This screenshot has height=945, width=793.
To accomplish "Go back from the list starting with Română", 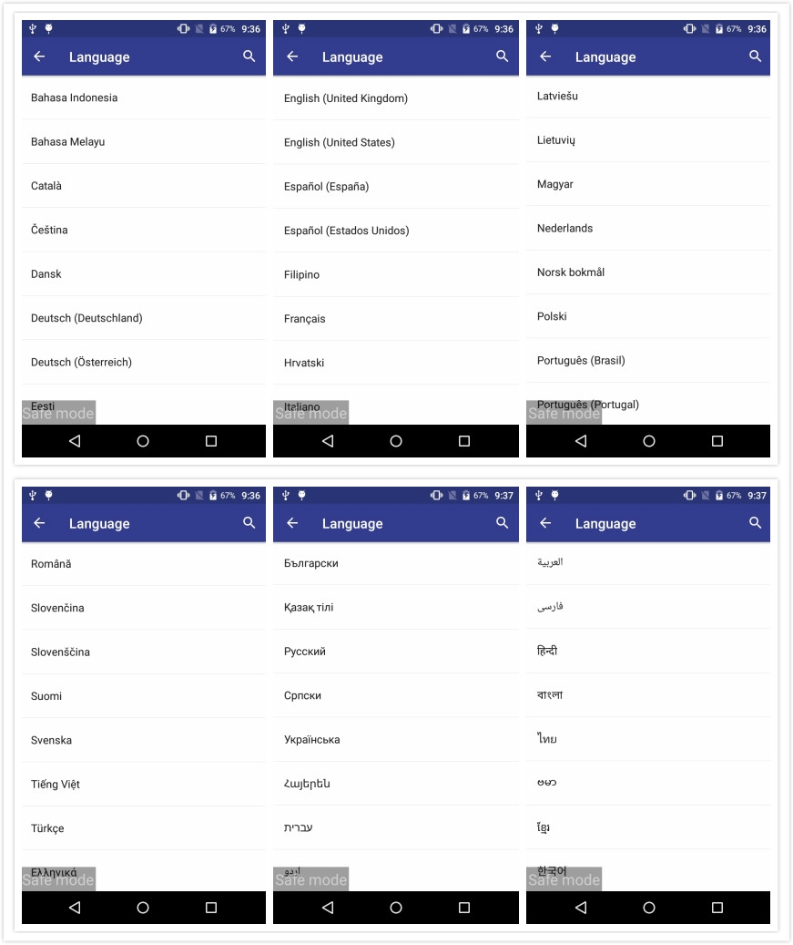I will click(39, 523).
